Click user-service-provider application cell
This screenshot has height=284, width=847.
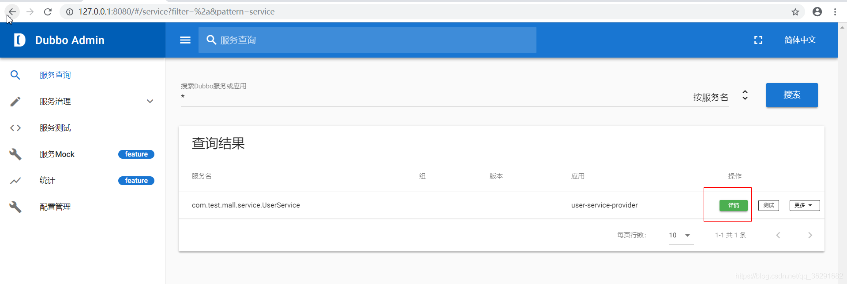point(604,205)
